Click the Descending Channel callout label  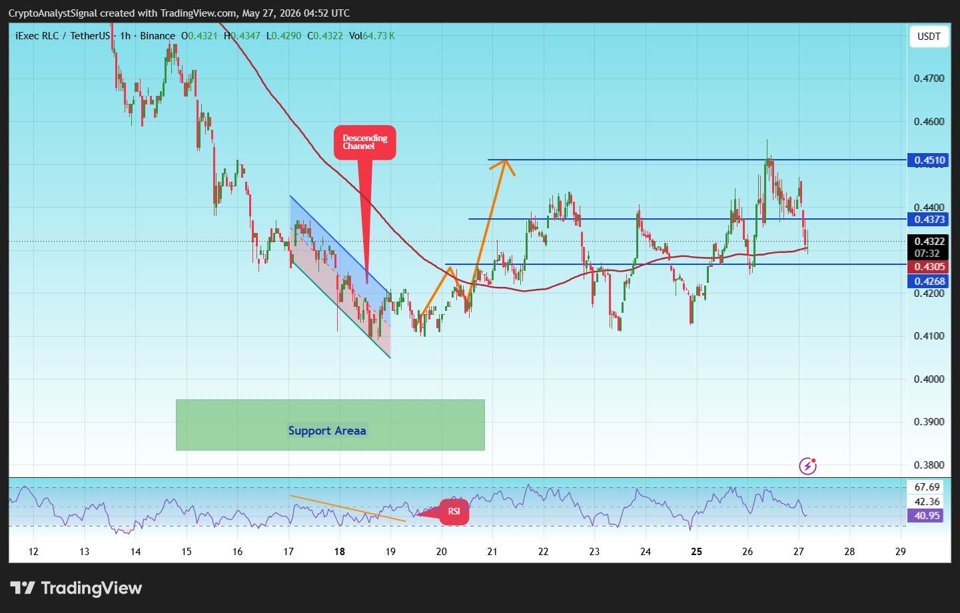[365, 142]
